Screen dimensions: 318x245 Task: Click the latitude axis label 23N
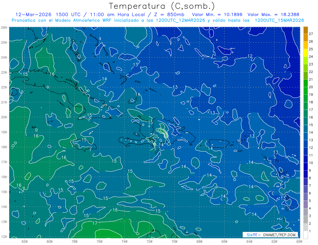click(x=4, y=72)
